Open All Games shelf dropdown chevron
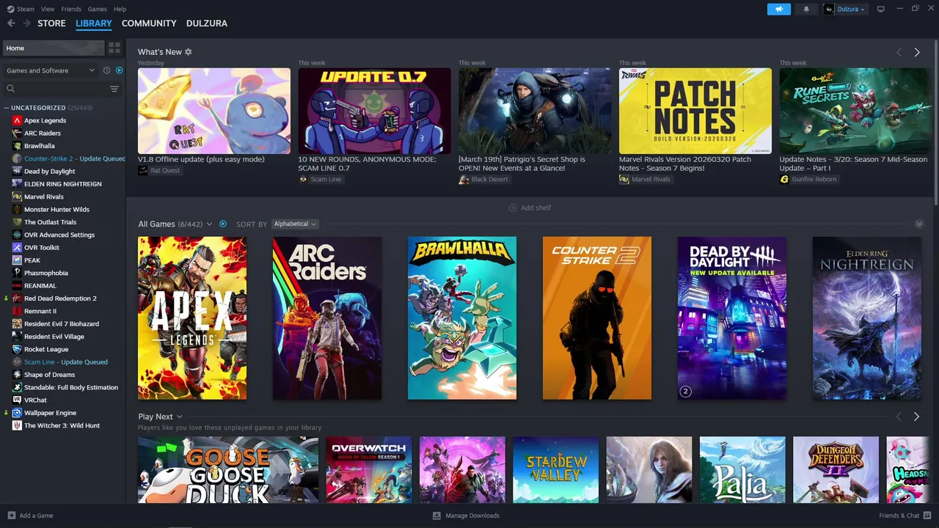The width and height of the screenshot is (939, 528). (x=209, y=224)
